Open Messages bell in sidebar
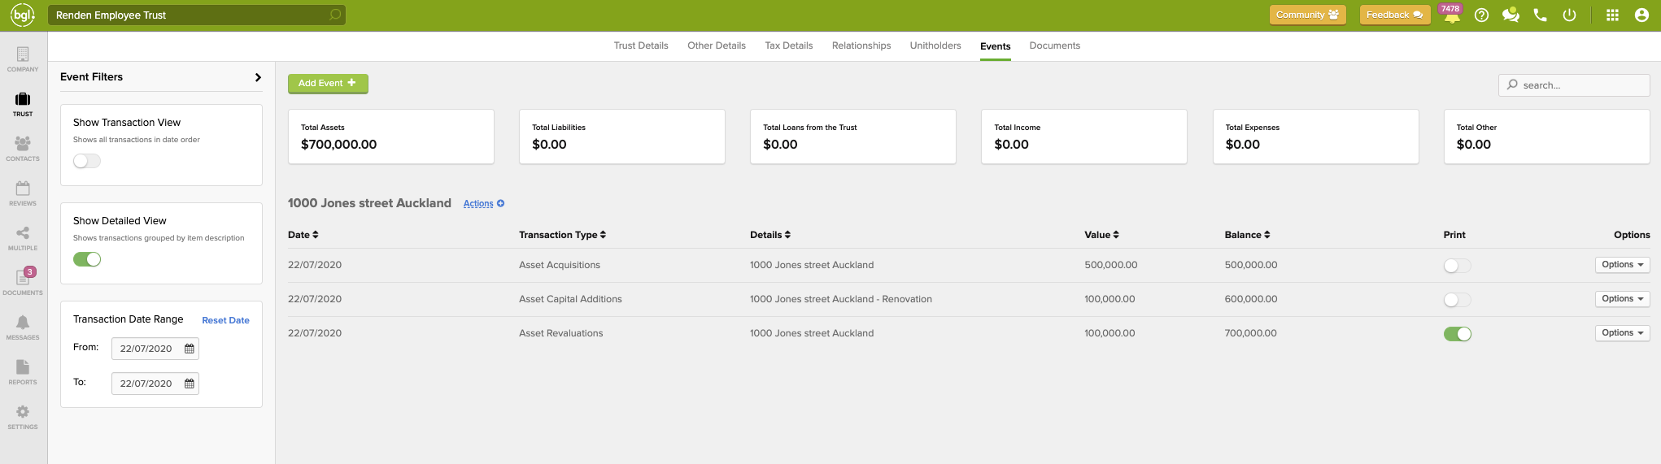The width and height of the screenshot is (1661, 464). (23, 327)
